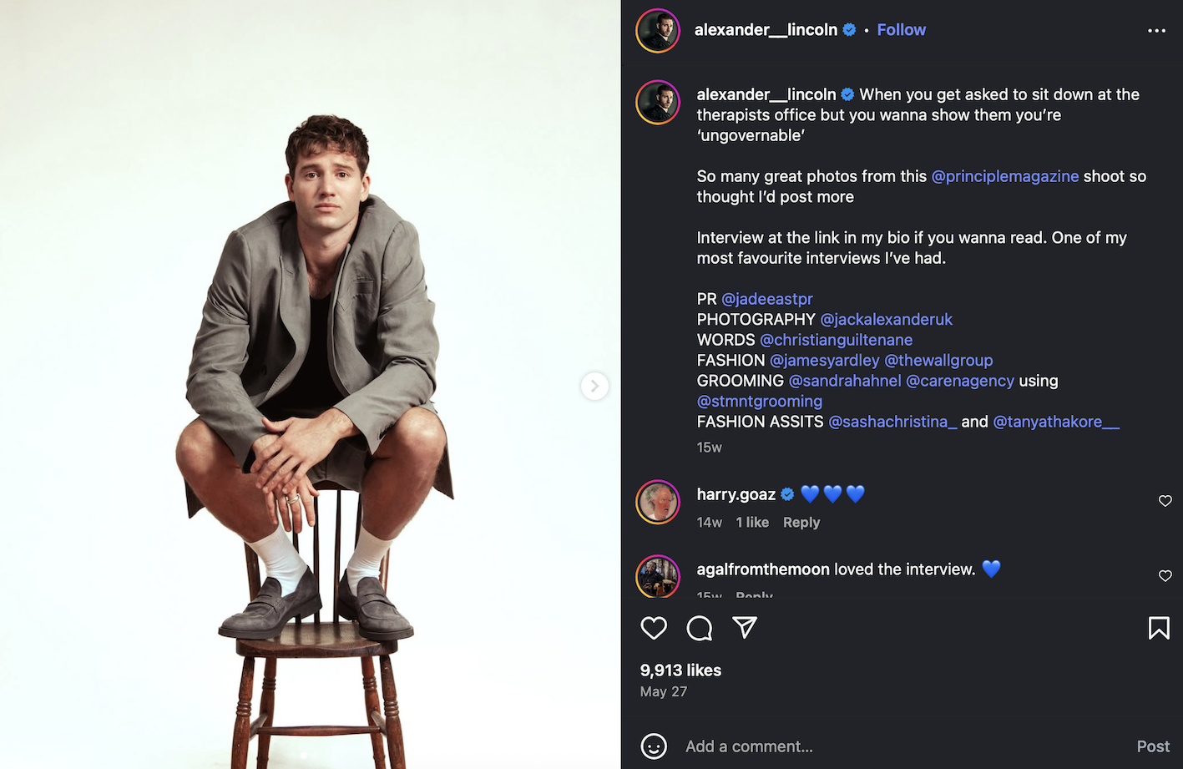The image size is (1183, 769).
Task: Open harry.goaz's profile picture
Action: point(658,503)
